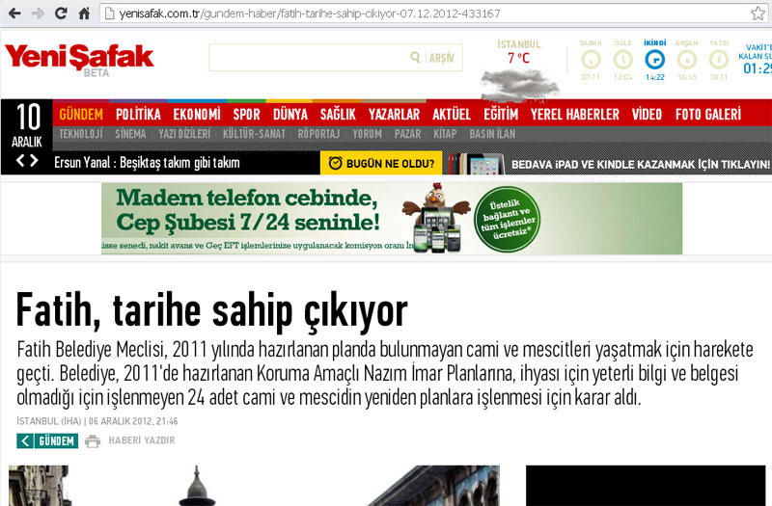The width and height of the screenshot is (772, 506).
Task: Select the İkindi prayer time clock
Action: click(x=655, y=60)
